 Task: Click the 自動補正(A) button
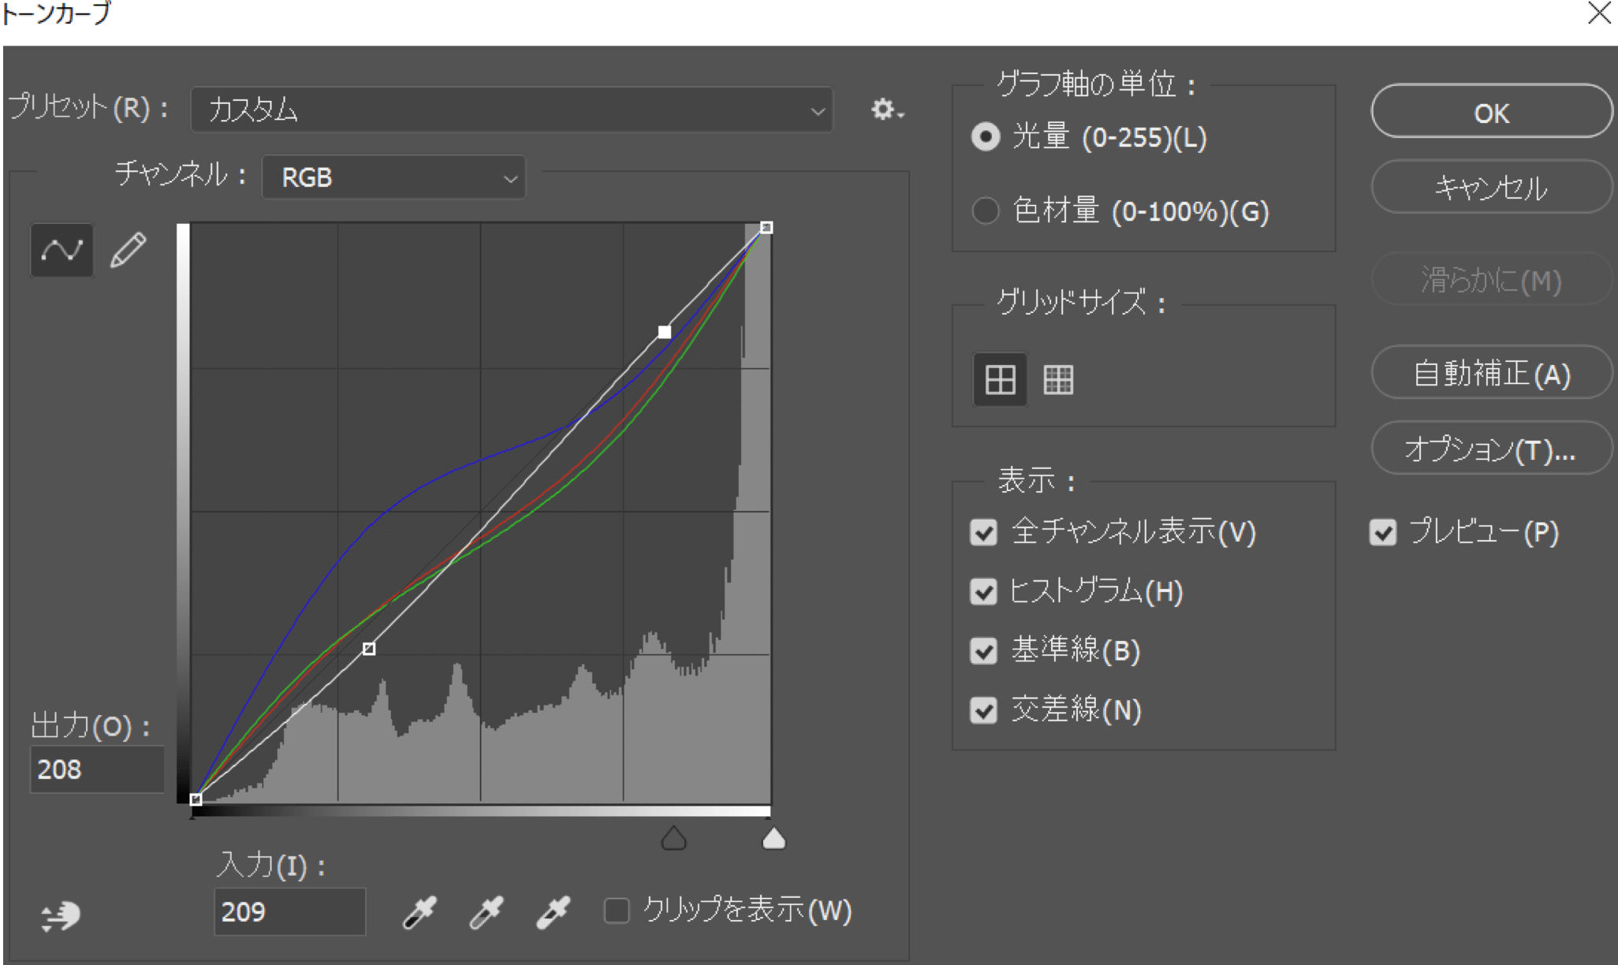tap(1490, 374)
